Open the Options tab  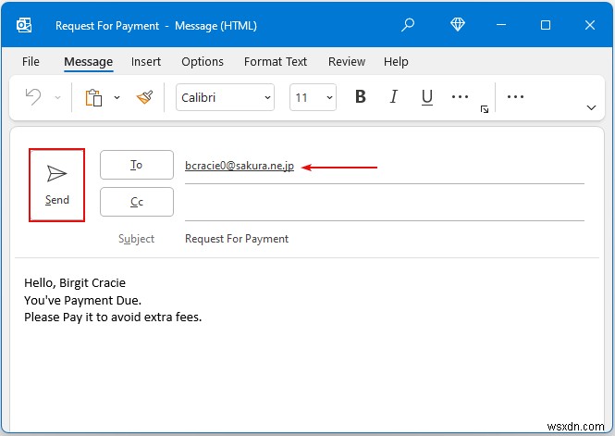[203, 62]
